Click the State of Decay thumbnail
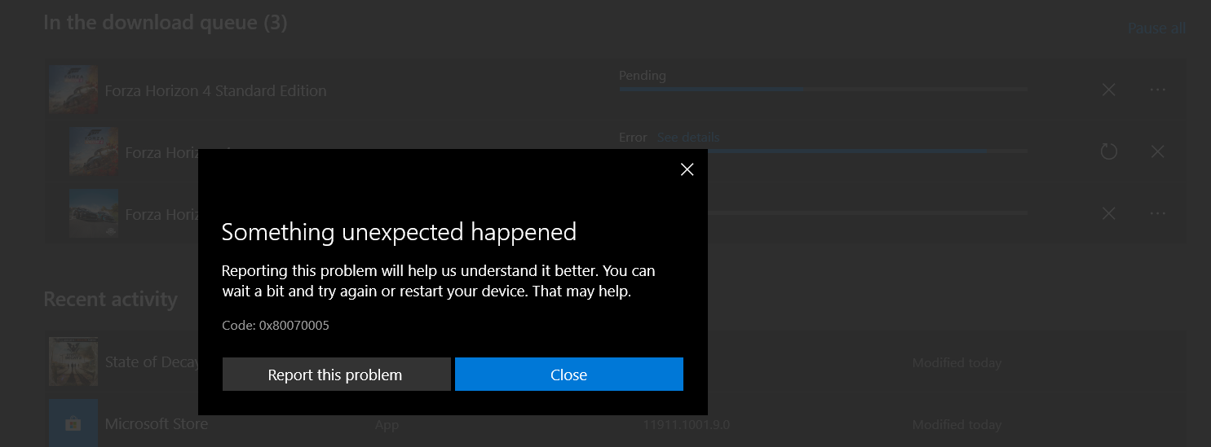Image resolution: width=1211 pixels, height=447 pixels. [x=73, y=362]
